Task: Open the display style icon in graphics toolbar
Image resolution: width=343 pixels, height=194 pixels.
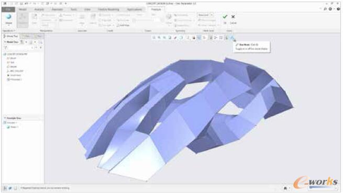Action: click(181, 38)
